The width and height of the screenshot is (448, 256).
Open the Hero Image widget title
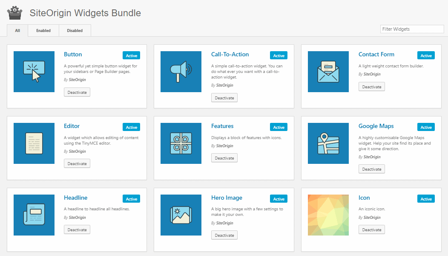(x=227, y=198)
